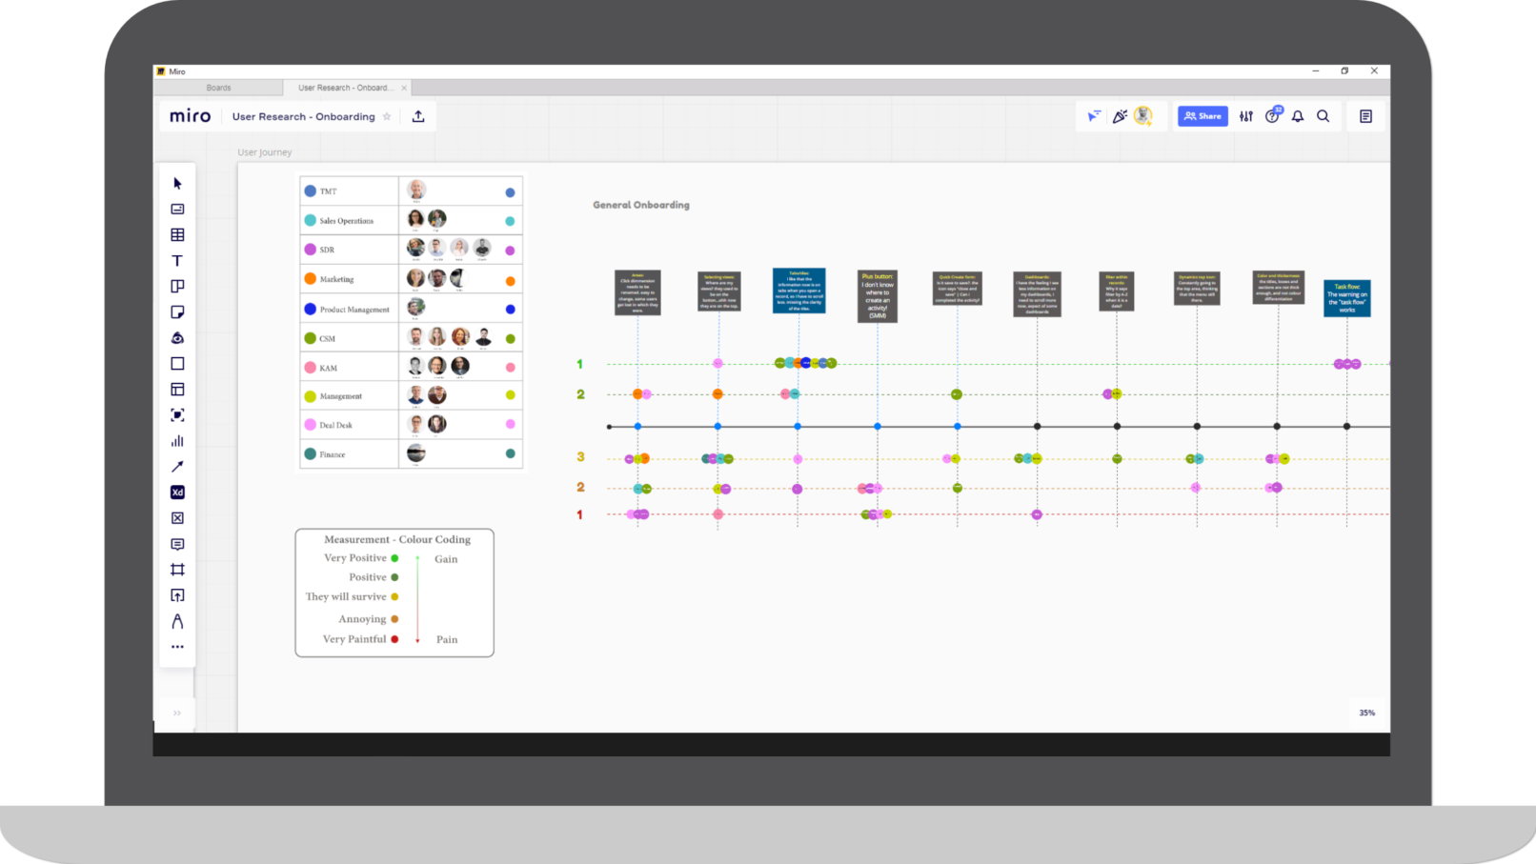Screen dimensions: 1536x864
Task: Star the User Research - Onboarding board
Action: click(x=387, y=117)
